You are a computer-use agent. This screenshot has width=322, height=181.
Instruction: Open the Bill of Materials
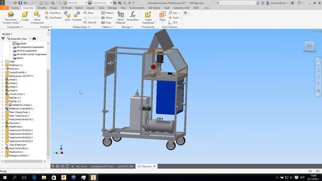point(121,17)
